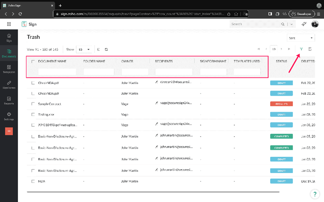Open the column chooser icon beside the filter

[310, 49]
